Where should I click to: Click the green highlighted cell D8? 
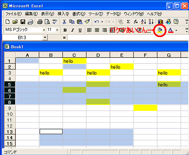click(x=98, y=102)
